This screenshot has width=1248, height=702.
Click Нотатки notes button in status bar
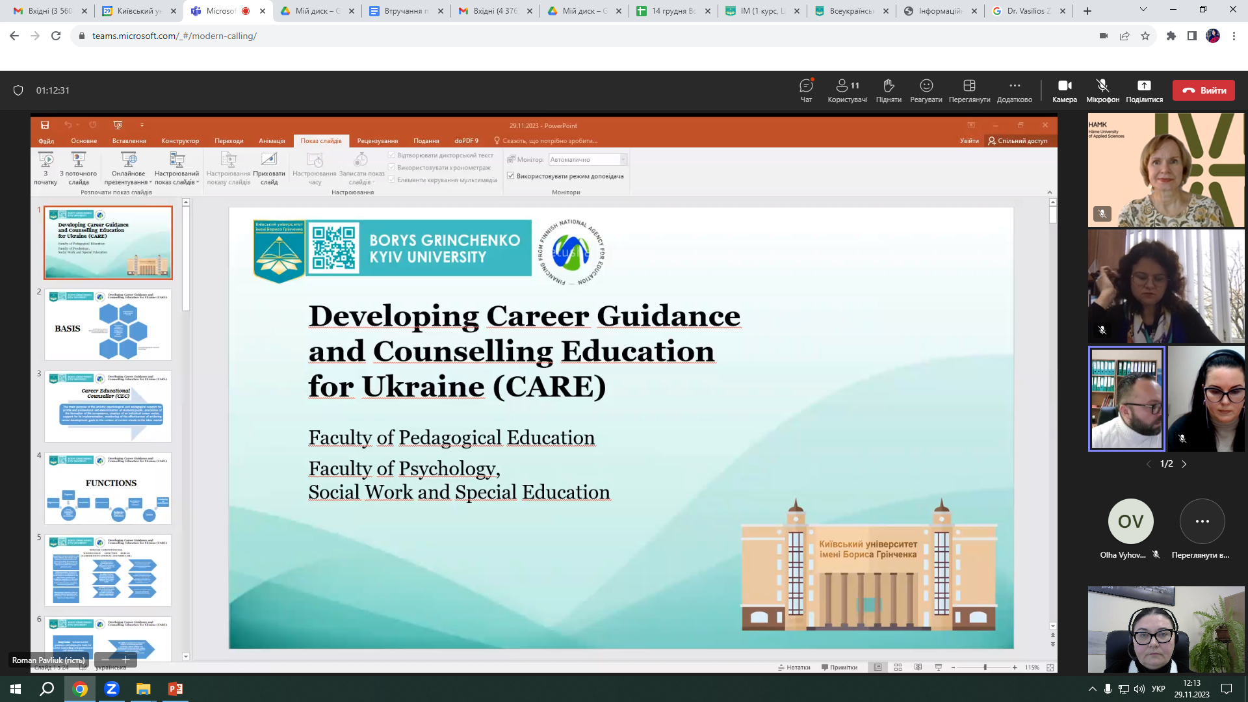(x=794, y=668)
